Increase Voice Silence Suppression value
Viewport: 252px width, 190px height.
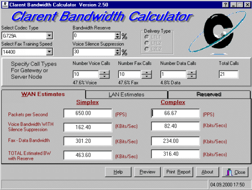(x=117, y=50)
